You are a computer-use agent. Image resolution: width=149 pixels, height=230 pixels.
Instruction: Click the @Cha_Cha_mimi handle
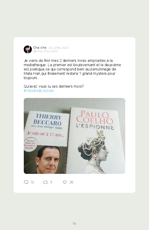(46, 51)
